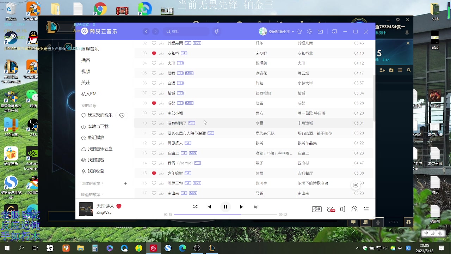Open 视频 in sidebar
This screenshot has height=254, width=451.
[x=86, y=71]
